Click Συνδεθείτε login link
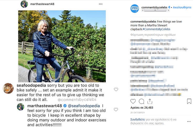This screenshot has width=193, height=127. coord(138,119)
